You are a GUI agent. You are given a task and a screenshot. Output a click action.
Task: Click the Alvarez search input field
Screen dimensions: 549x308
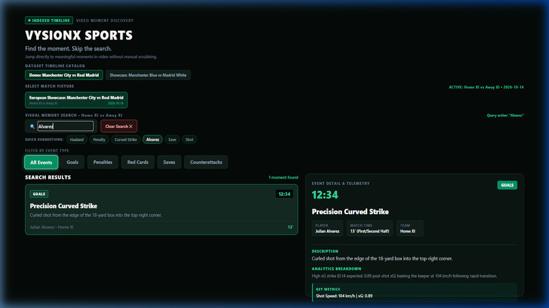click(65, 126)
